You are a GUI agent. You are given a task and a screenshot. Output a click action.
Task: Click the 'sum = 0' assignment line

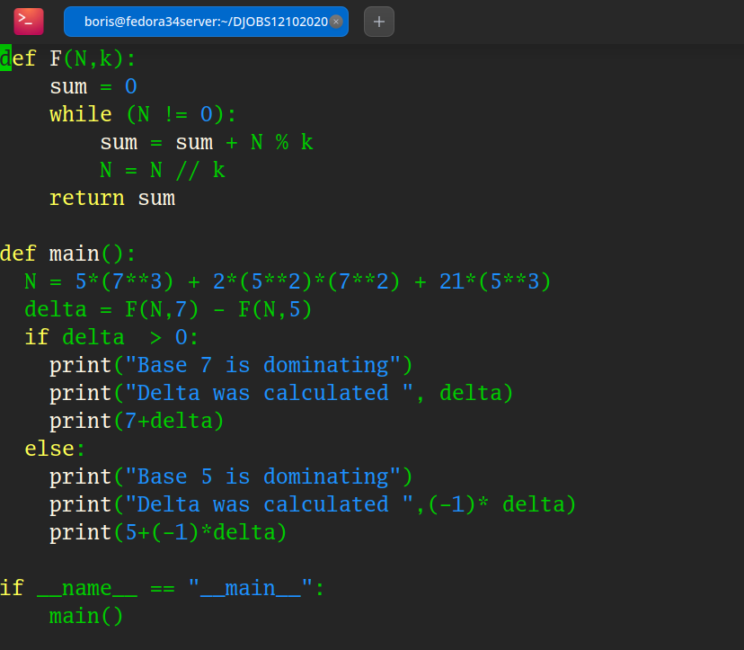tap(93, 86)
